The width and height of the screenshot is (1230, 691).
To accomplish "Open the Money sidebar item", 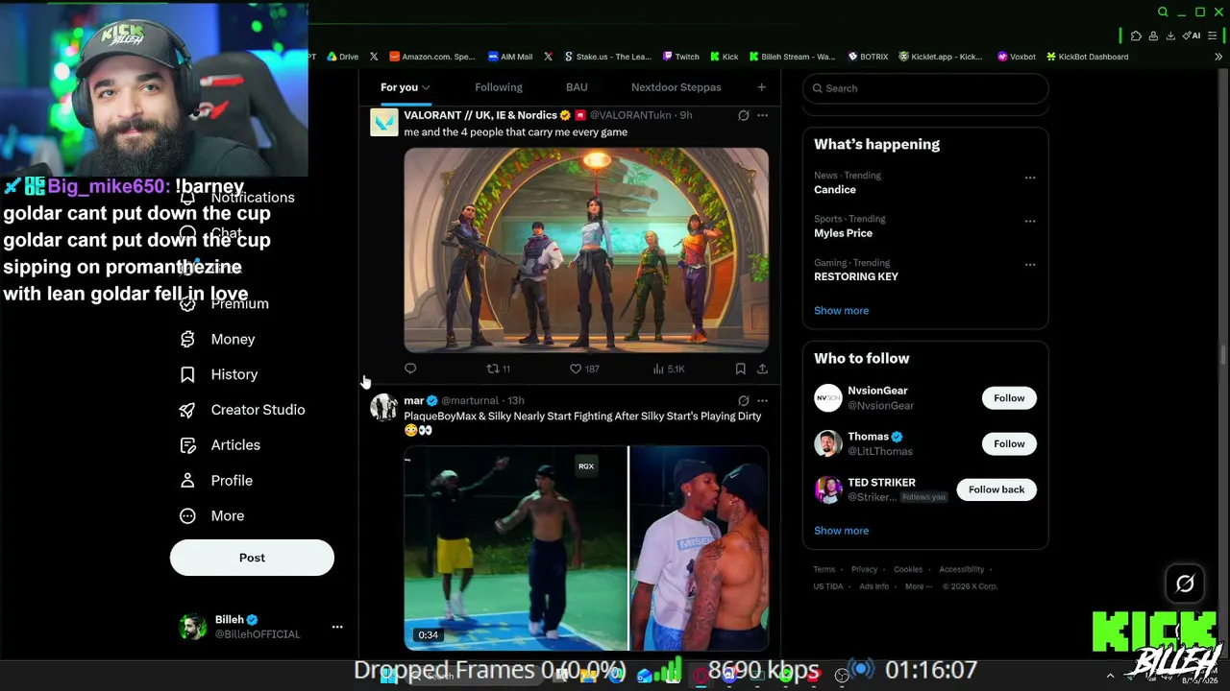I will point(218,339).
